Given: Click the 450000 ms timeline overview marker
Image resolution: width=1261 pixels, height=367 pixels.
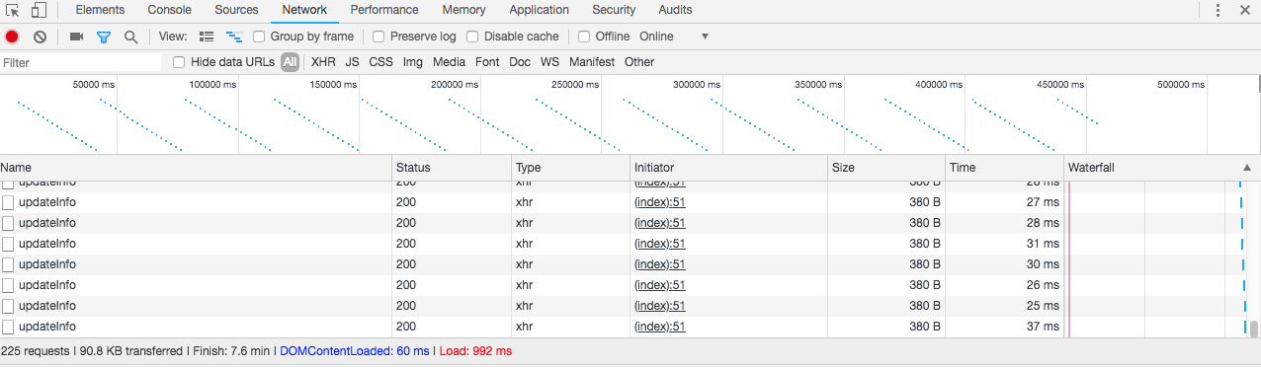Looking at the screenshot, I should tap(1059, 85).
